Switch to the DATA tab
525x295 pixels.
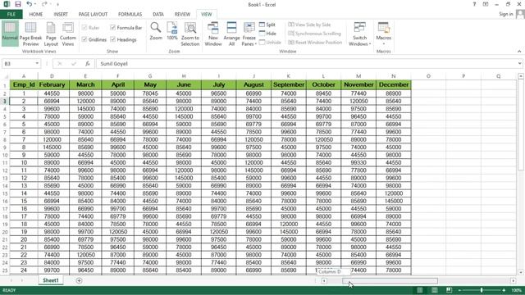pos(158,15)
